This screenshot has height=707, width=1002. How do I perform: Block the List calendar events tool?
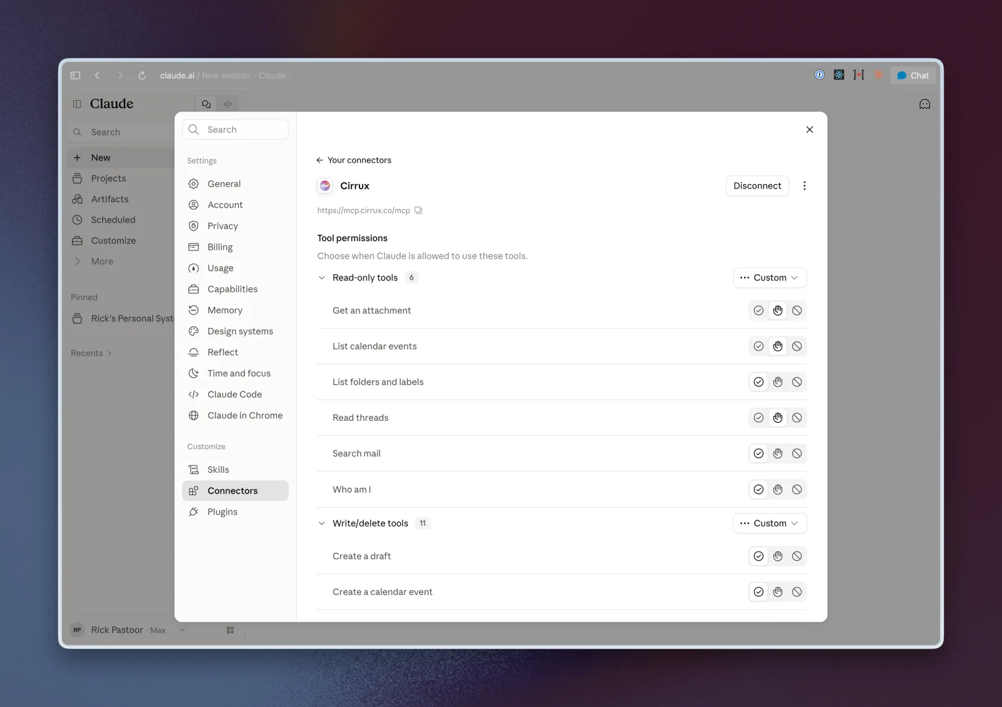click(797, 346)
